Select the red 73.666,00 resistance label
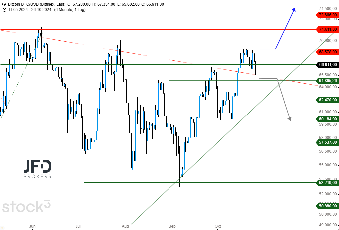Image resolution: width=339 pixels, height=230 pixels. [327, 15]
